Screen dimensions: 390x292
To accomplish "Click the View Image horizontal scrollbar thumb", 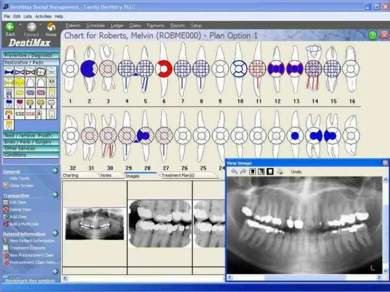I will [x=305, y=277].
